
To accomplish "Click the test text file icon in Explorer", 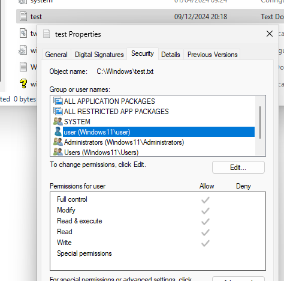I will [x=23, y=16].
